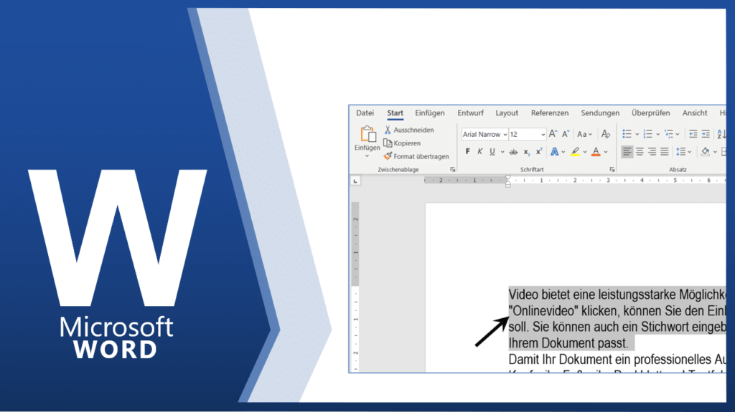
Task: Open the text effects dropdown arrow
Action: tap(563, 152)
